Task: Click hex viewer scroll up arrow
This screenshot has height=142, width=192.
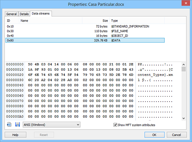Action: pyautogui.click(x=184, y=65)
